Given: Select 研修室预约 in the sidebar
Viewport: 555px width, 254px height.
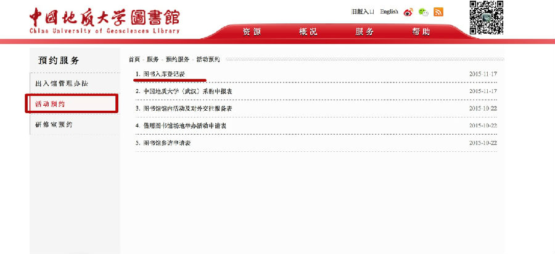Looking at the screenshot, I should click(54, 124).
